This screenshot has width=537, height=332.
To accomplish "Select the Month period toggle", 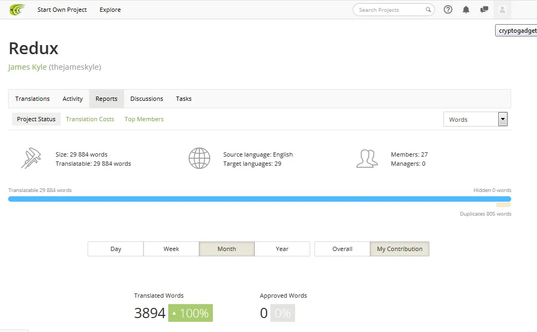I will (x=227, y=249).
